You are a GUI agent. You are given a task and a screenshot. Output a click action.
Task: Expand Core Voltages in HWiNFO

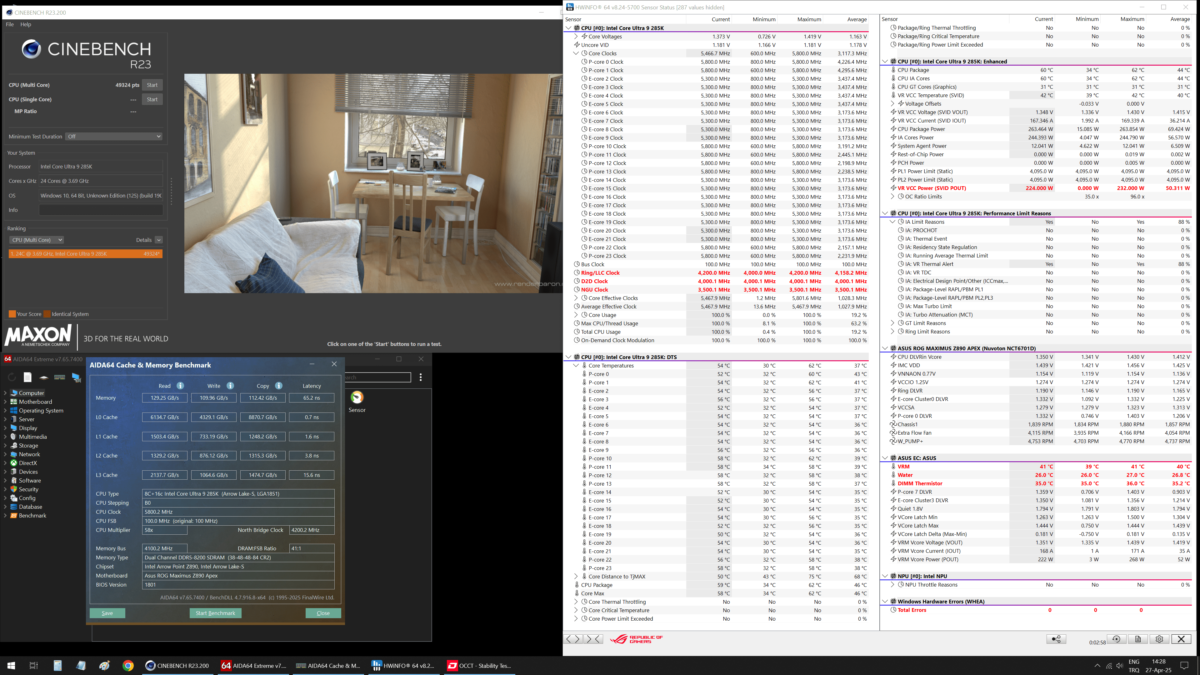point(576,36)
